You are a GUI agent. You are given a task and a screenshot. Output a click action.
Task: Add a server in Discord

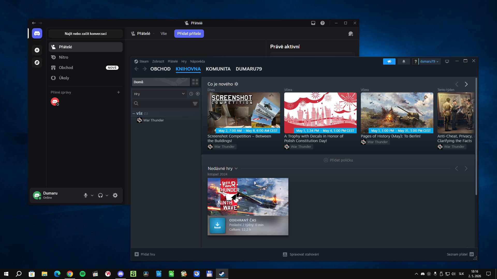(37, 50)
